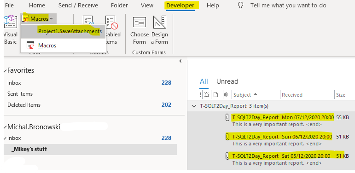Select the report email from Sat 05/12/2020
The image size is (355, 173).
point(271,160)
